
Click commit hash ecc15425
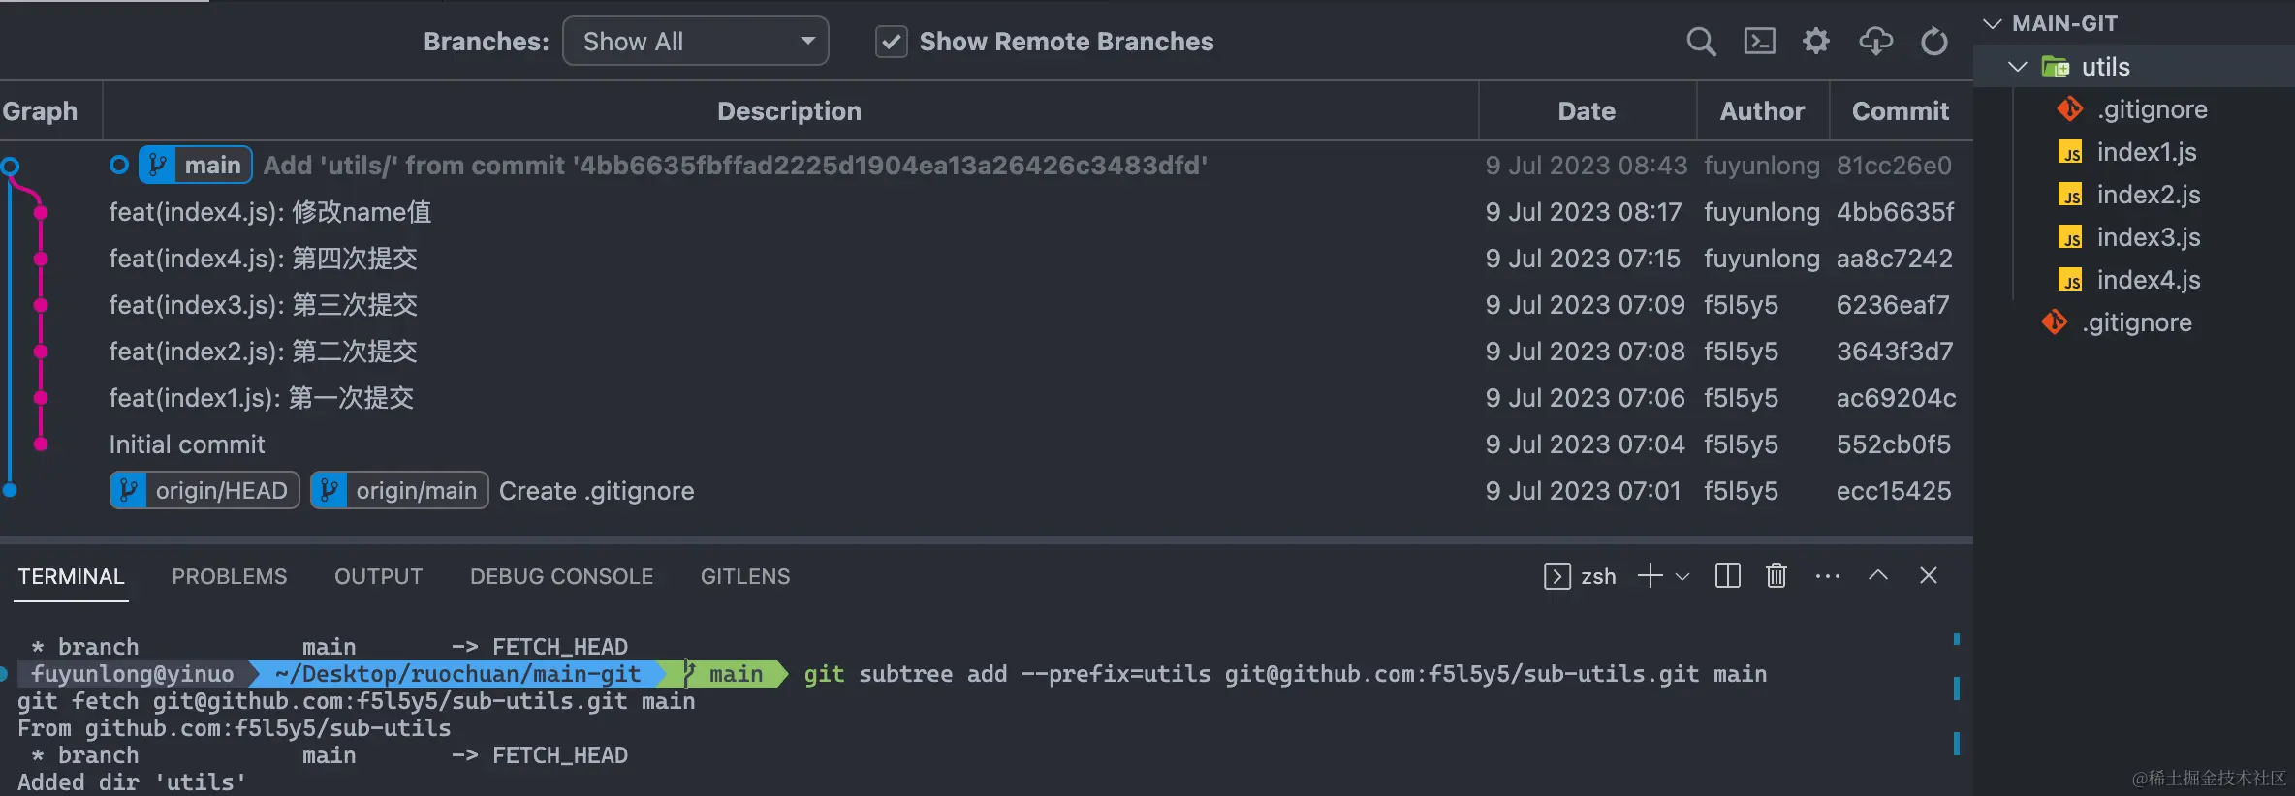(x=1894, y=491)
